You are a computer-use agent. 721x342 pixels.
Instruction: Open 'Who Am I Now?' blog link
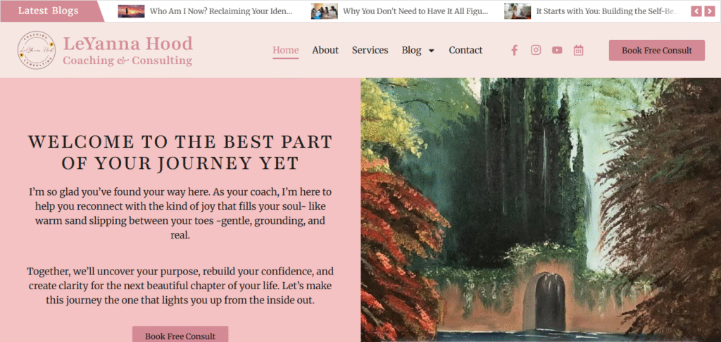click(220, 11)
